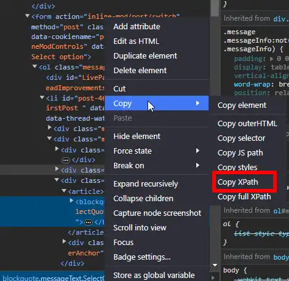Click the Break on submenu arrow
The height and width of the screenshot is (281, 289).
coord(198,165)
